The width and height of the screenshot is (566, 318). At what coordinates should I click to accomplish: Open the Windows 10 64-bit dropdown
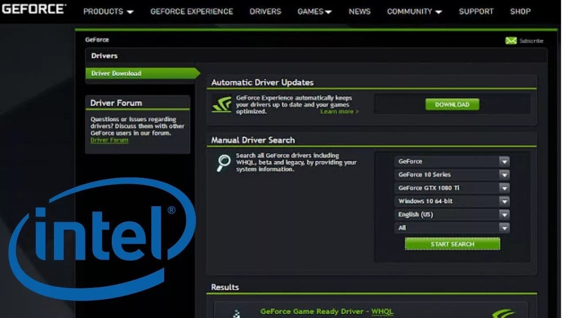[451, 201]
